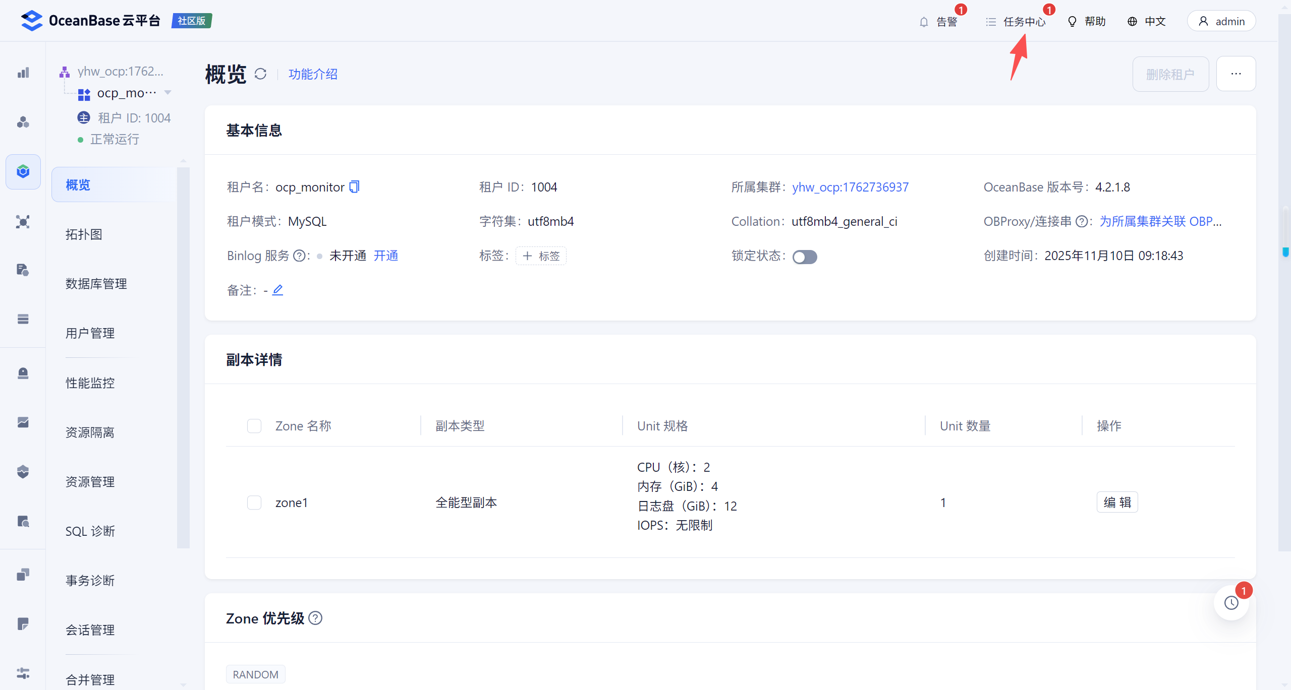The width and height of the screenshot is (1291, 690).
Task: Open floating clock task icon at bottom right
Action: click(x=1231, y=602)
